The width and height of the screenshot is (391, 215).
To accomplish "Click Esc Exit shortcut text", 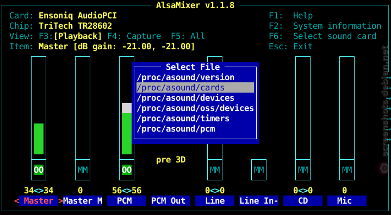I will click(291, 47).
